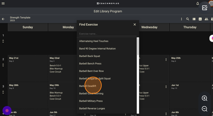Select Barbell Deadlift from the list
Screen dimensions: 213x116
tap(88, 86)
